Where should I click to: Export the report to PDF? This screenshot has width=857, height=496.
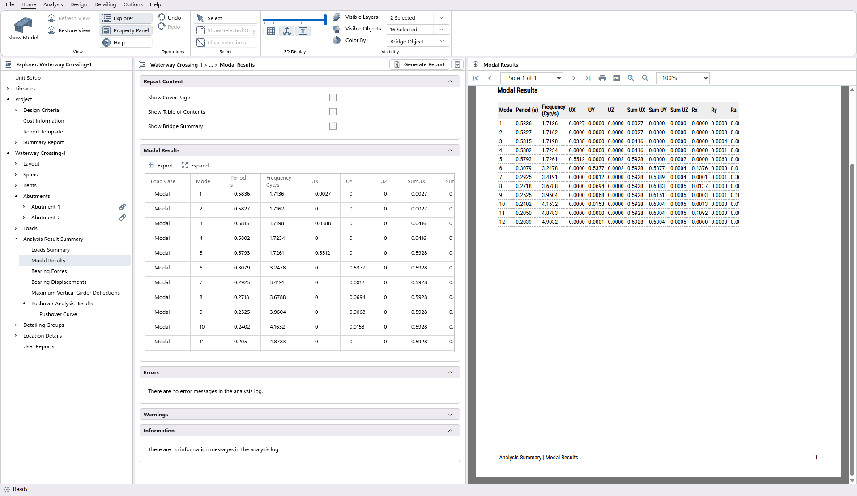click(x=616, y=78)
